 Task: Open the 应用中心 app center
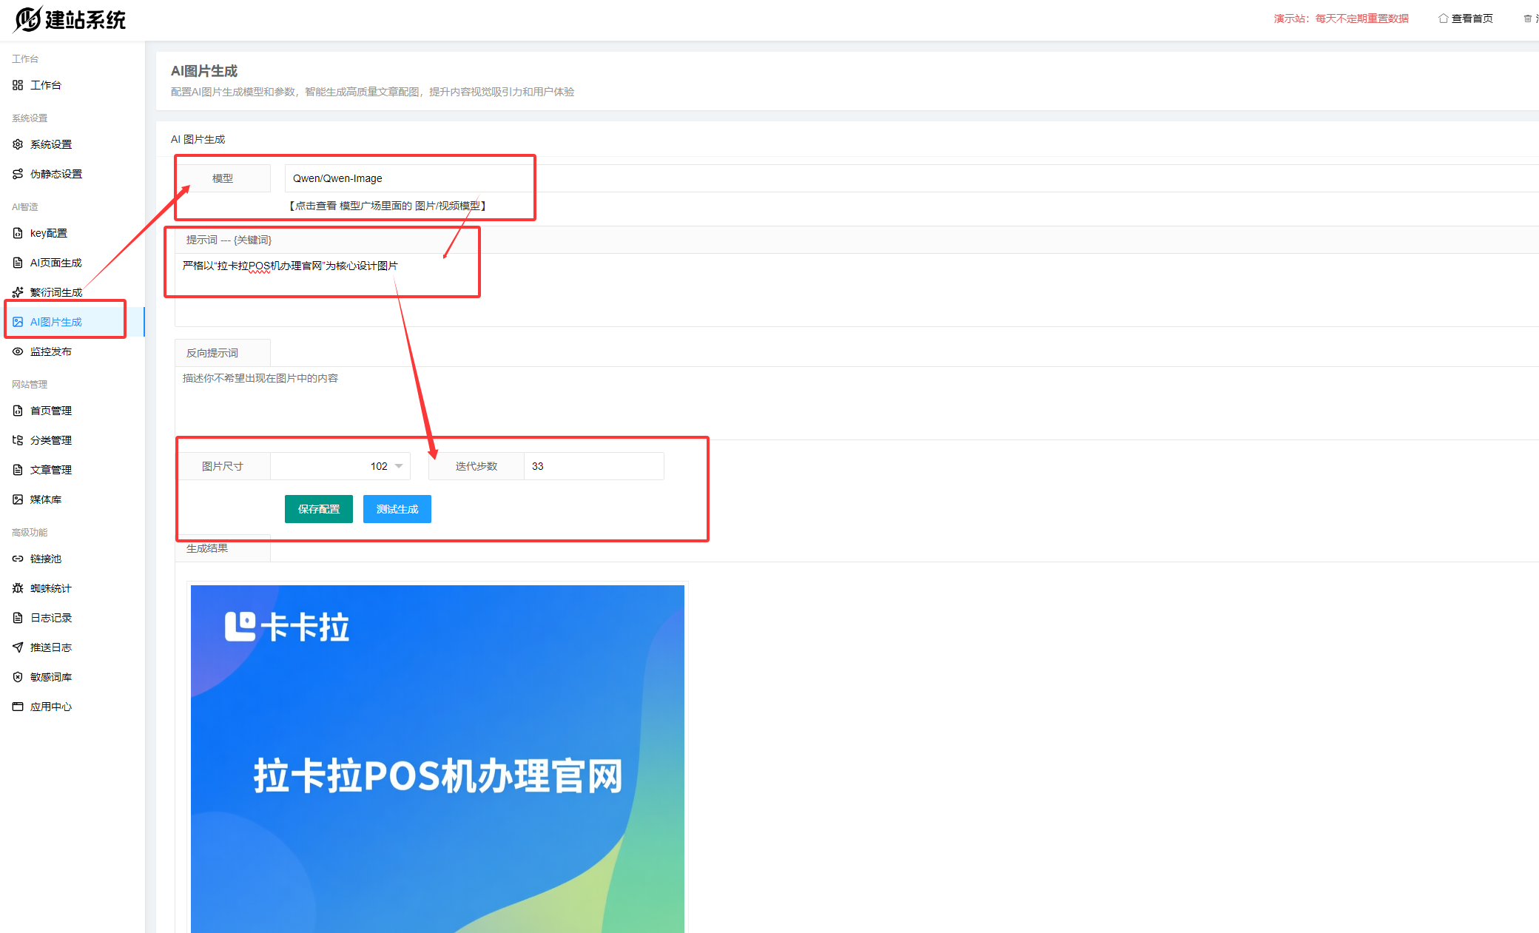[x=50, y=707]
